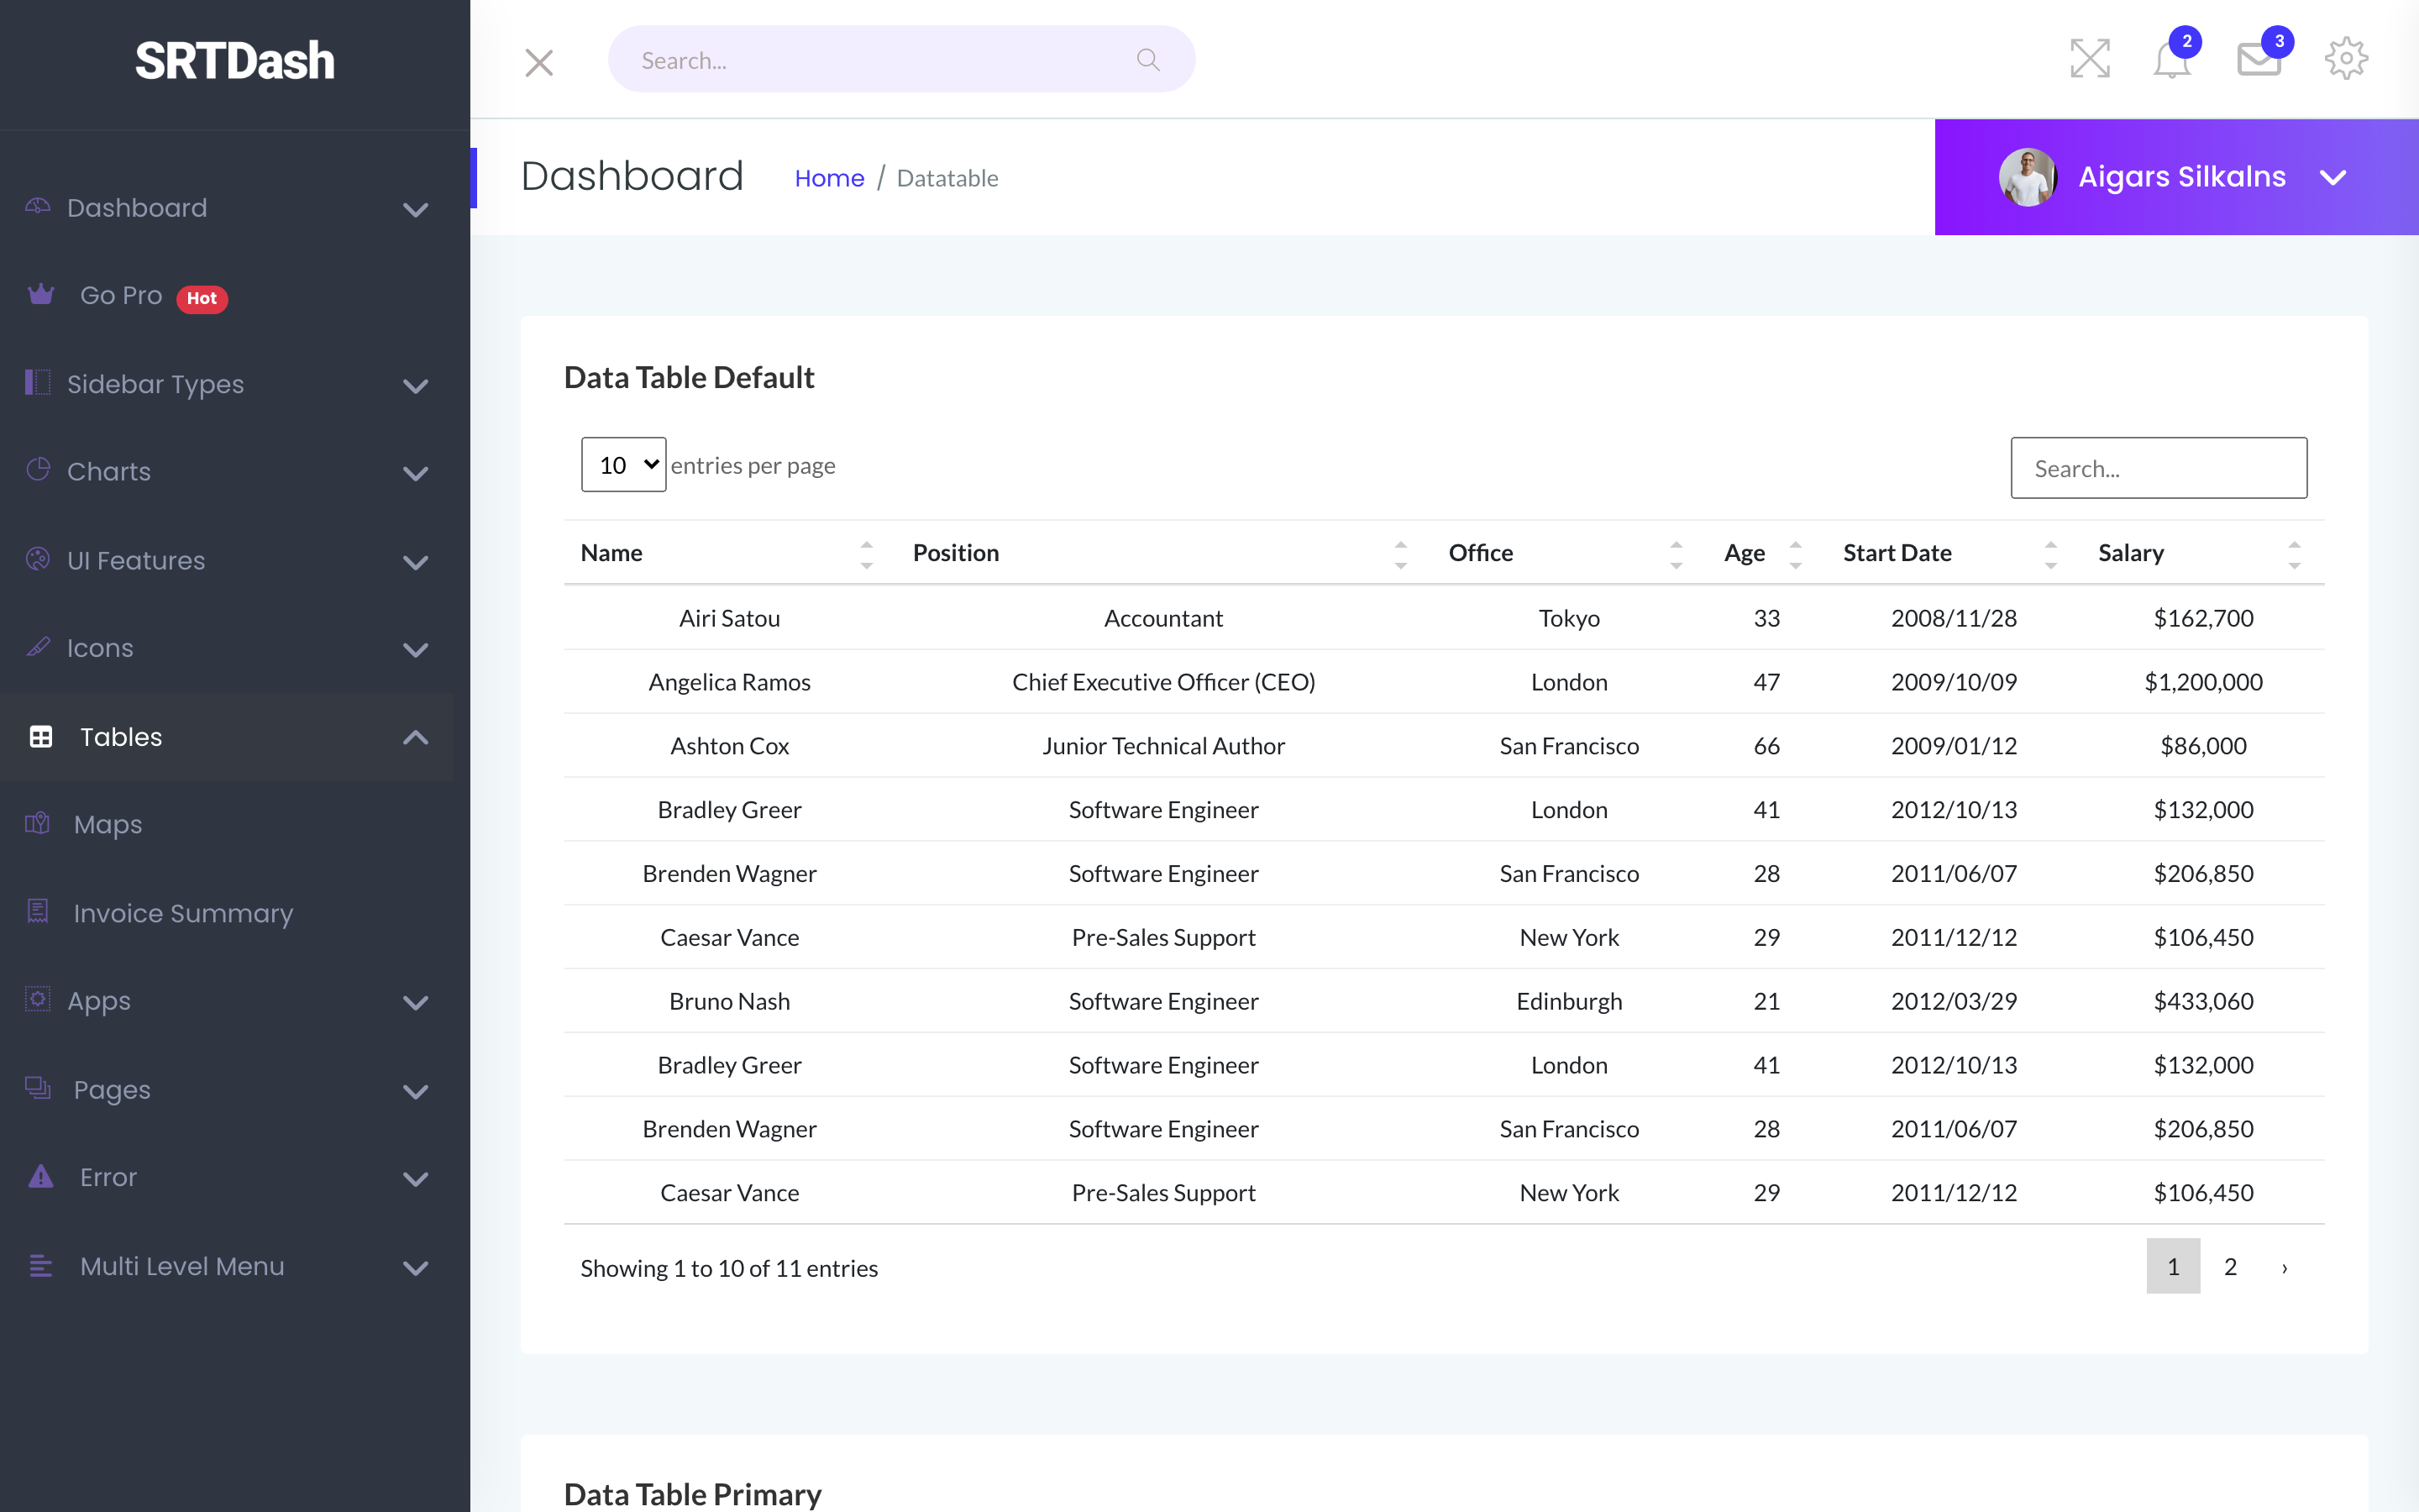This screenshot has height=1512, width=2419.
Task: Go to page 2 of the table
Action: (x=2230, y=1266)
